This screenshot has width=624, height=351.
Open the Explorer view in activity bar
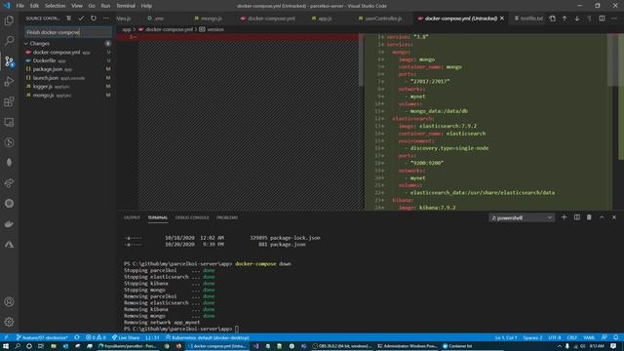tap(9, 20)
